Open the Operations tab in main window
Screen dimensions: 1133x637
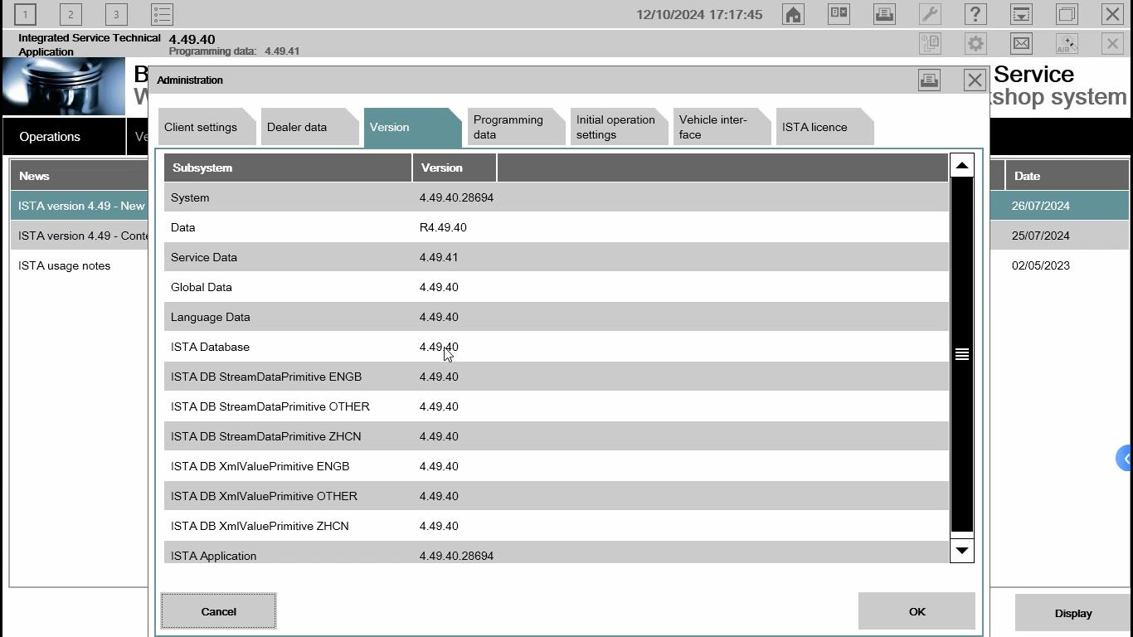[x=64, y=137]
